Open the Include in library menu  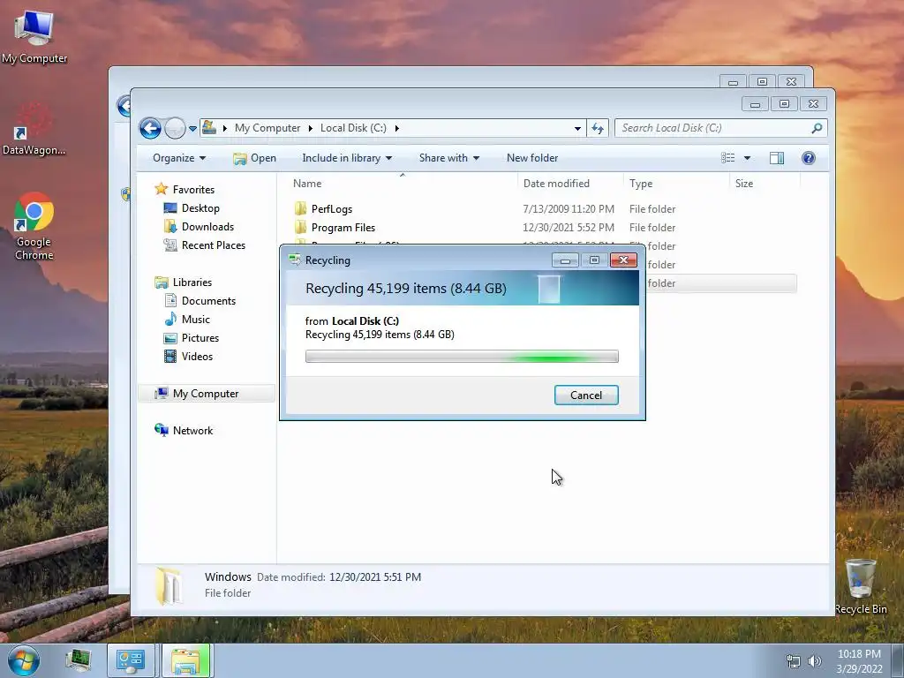point(346,158)
